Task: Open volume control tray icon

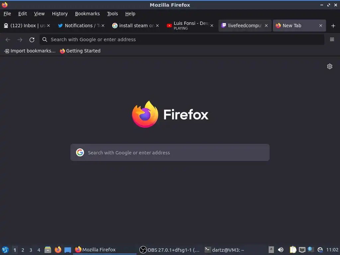Action: click(x=281, y=250)
